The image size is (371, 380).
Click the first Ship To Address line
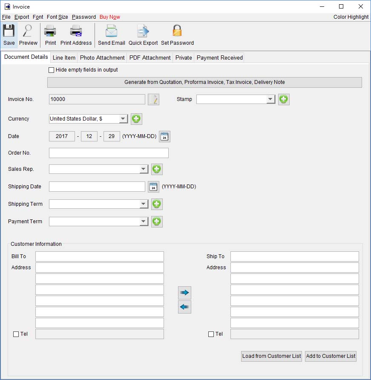295,268
